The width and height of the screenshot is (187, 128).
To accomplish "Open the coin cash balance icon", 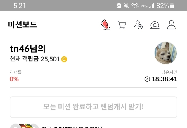I will pyautogui.click(x=155, y=25).
